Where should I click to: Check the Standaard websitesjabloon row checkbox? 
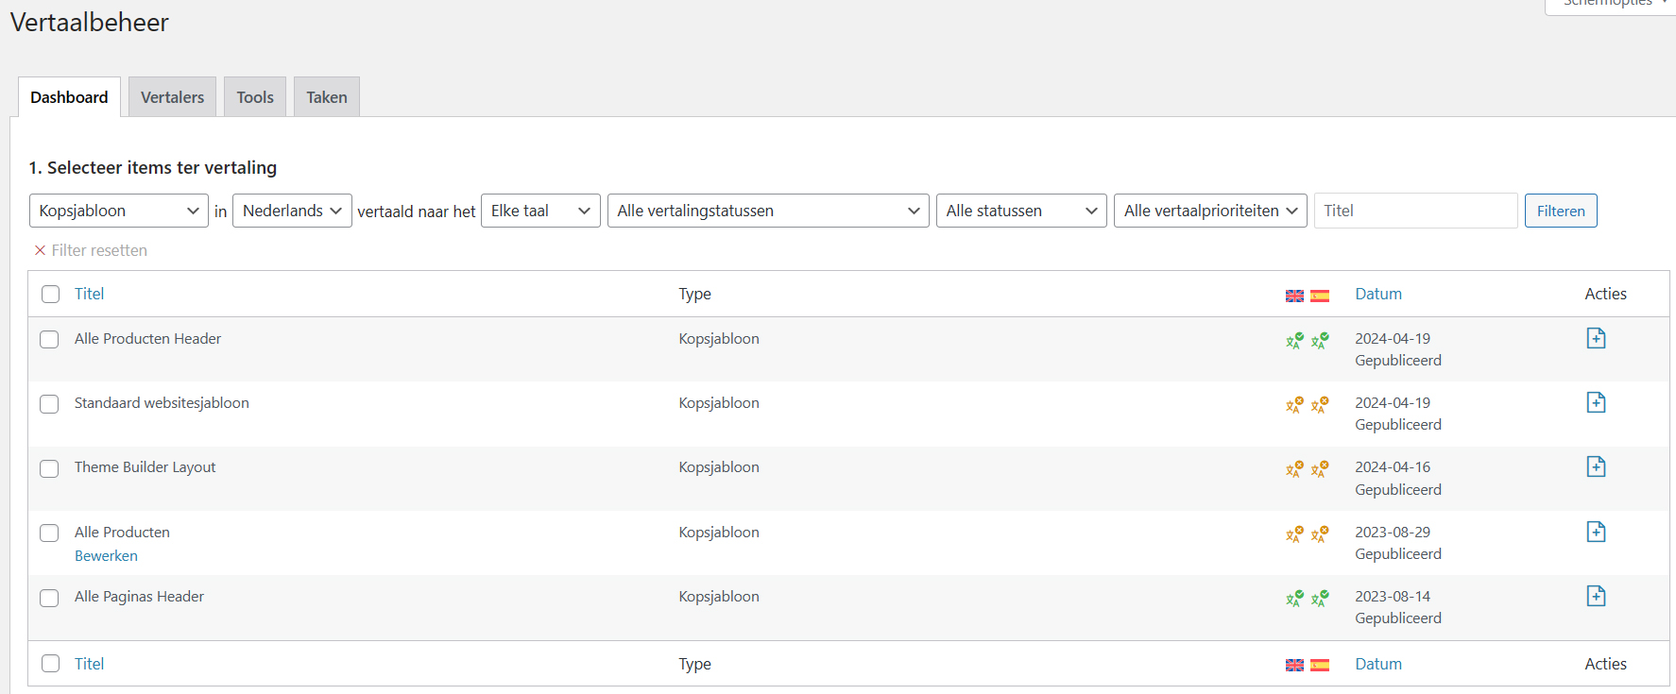49,404
